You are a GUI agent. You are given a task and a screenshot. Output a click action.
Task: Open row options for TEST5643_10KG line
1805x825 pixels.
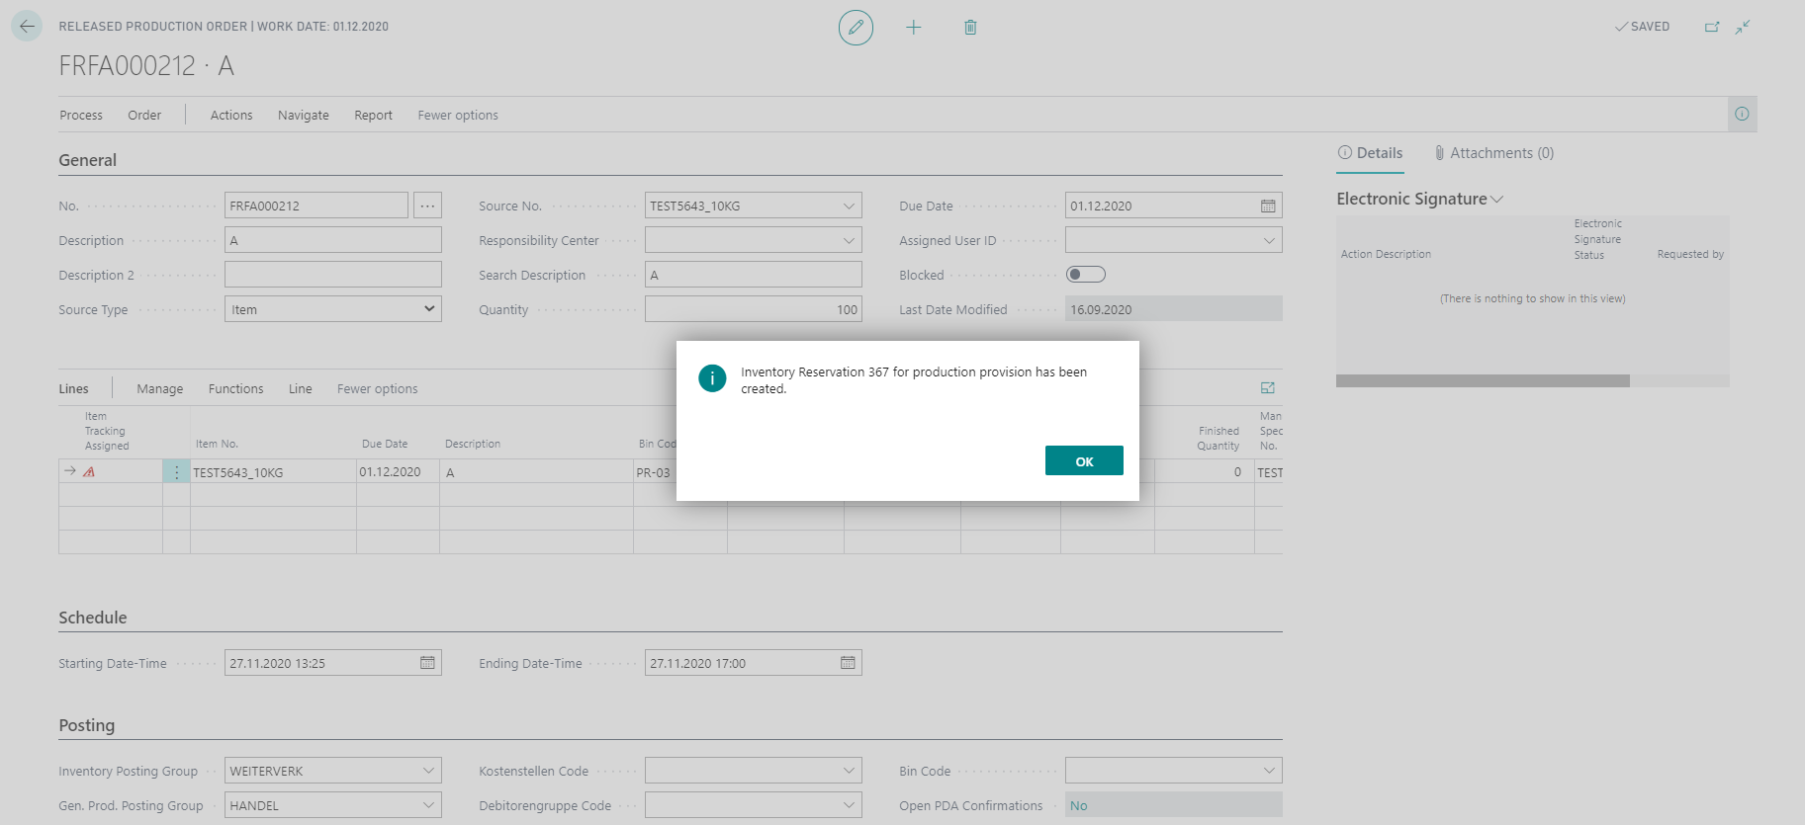pos(176,472)
